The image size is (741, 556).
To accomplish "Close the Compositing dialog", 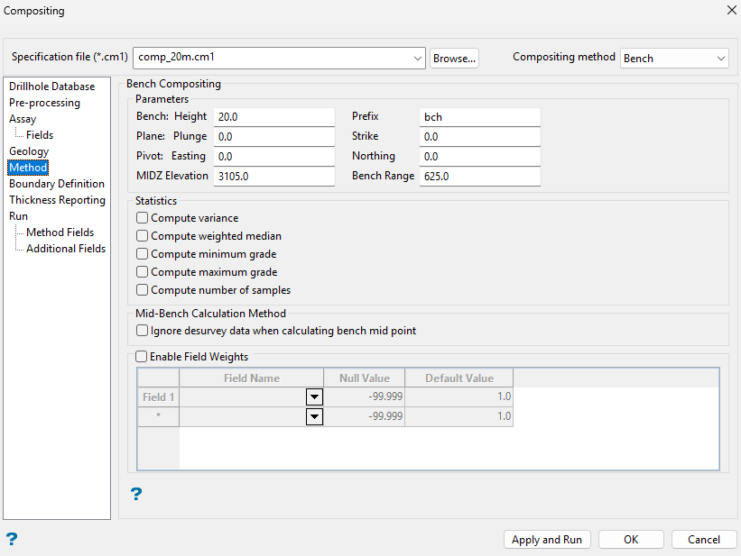I will [732, 10].
